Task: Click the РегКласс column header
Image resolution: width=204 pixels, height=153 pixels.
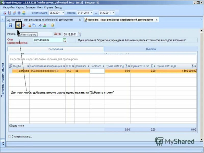Action: tap(97, 66)
